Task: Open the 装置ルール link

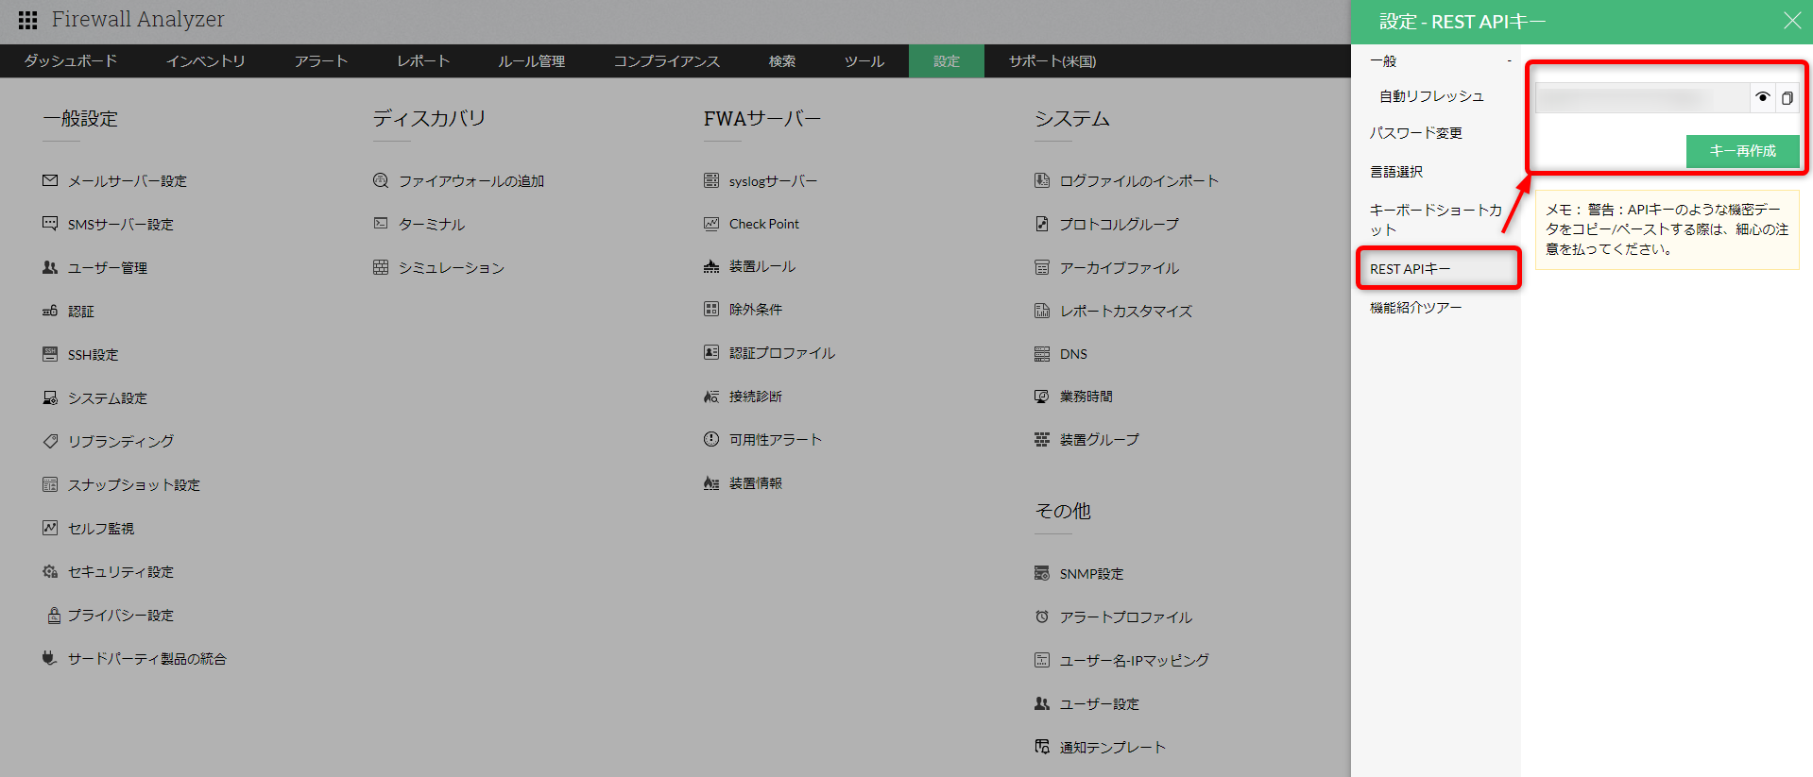Action: [762, 267]
